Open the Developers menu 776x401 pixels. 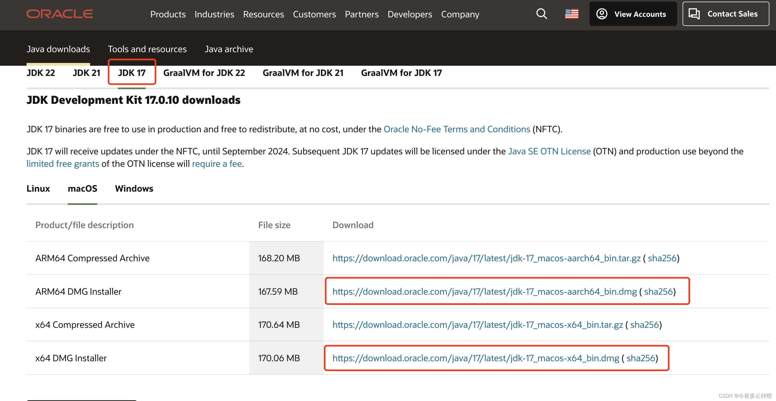pyautogui.click(x=410, y=14)
